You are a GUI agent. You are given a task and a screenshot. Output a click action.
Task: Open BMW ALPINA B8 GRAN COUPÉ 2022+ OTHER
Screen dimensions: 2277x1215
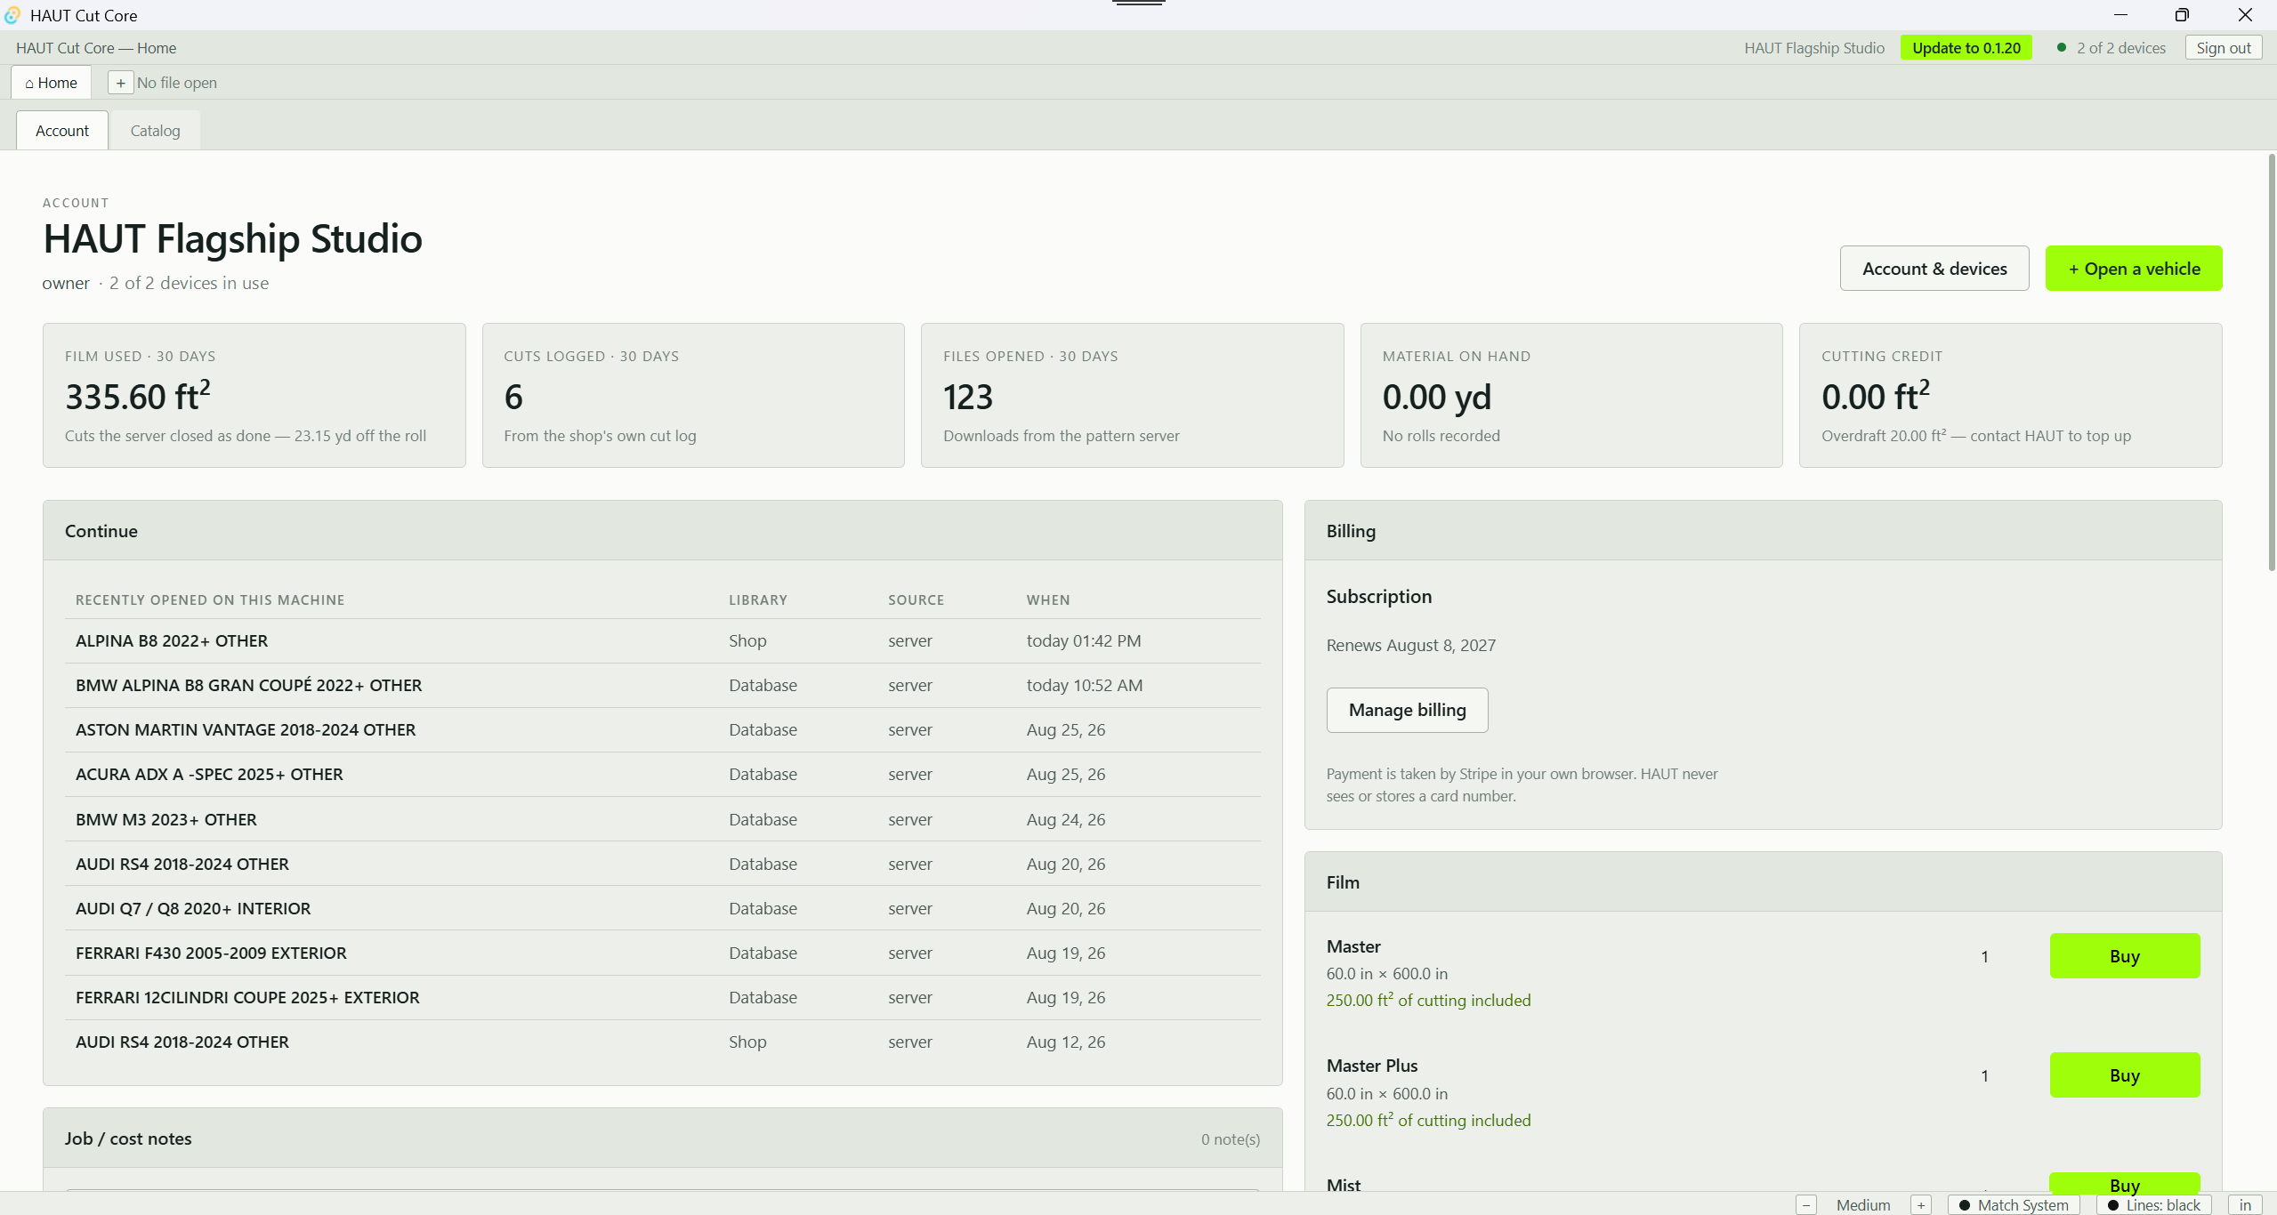coord(663,686)
